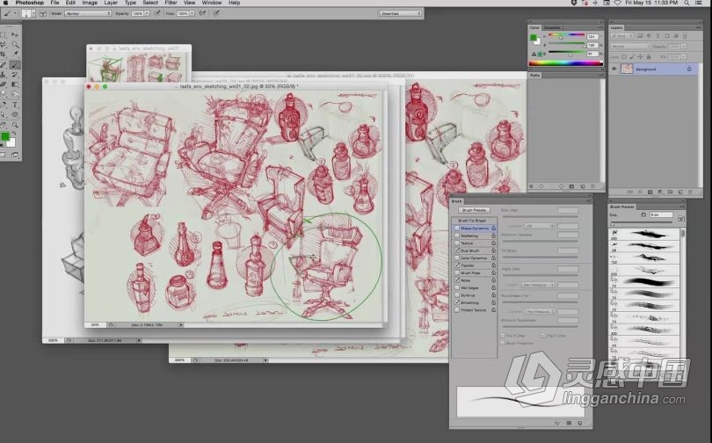
Task: Uncheck the Dual Brush checkbox
Action: [457, 251]
